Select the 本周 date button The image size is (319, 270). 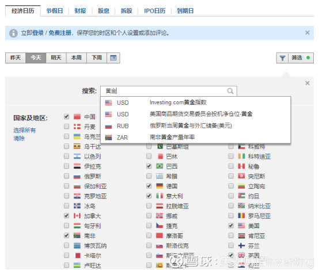tap(77, 58)
